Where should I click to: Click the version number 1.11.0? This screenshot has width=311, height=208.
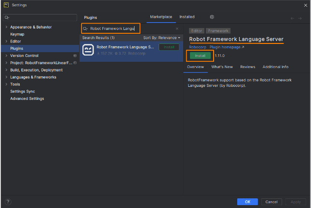[220, 56]
